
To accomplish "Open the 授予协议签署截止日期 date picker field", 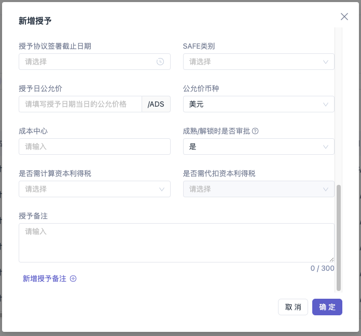I will click(x=94, y=62).
